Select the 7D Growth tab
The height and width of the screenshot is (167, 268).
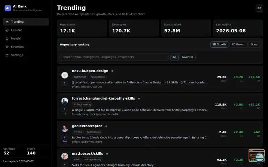[239, 44]
